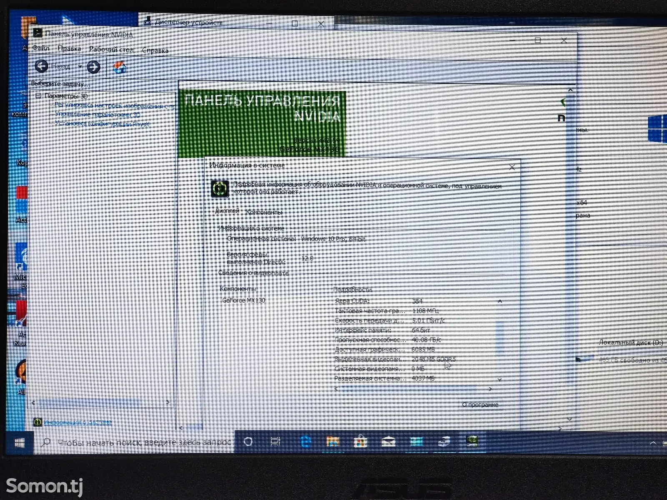The width and height of the screenshot is (667, 500).
Task: Switch to the Дисплей tab
Action: pyautogui.click(x=227, y=211)
